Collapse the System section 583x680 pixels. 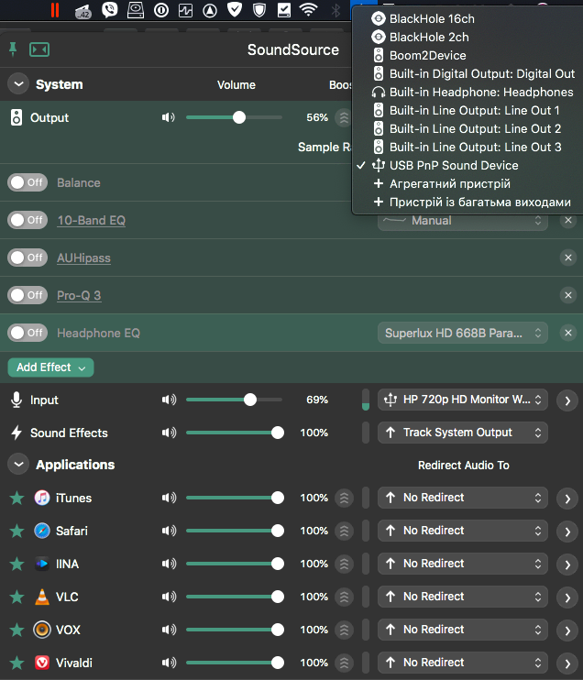pyautogui.click(x=17, y=84)
